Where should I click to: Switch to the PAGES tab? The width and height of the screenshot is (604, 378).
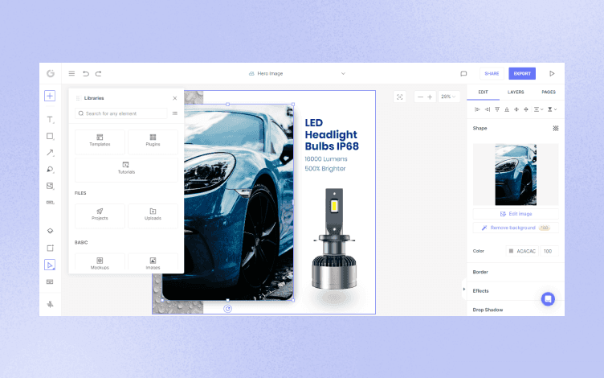[x=549, y=92]
